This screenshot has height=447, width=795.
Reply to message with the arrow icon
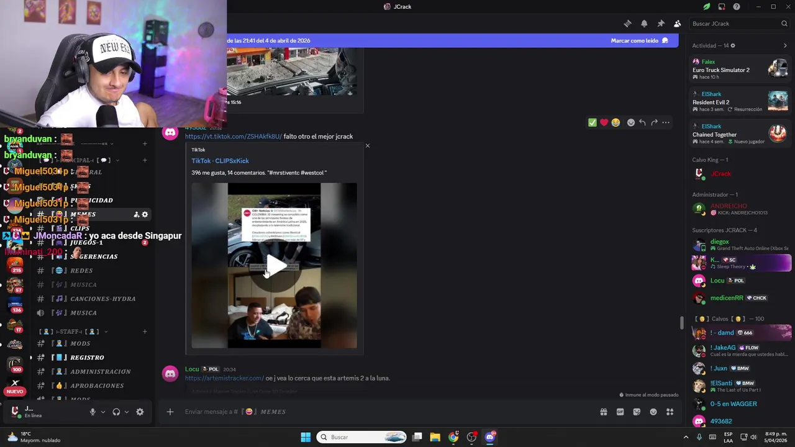click(642, 122)
